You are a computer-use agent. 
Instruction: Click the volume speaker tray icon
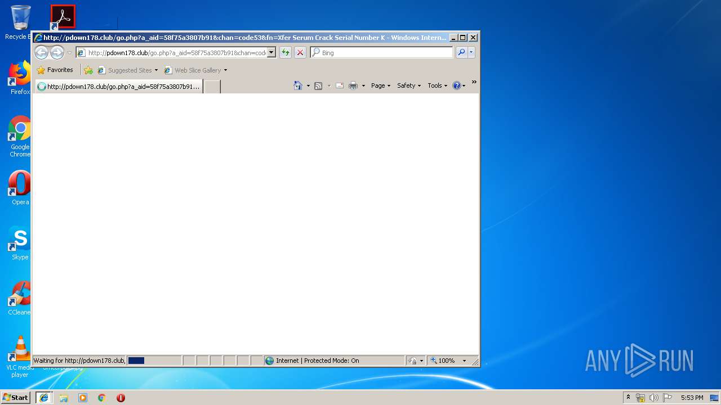point(654,398)
